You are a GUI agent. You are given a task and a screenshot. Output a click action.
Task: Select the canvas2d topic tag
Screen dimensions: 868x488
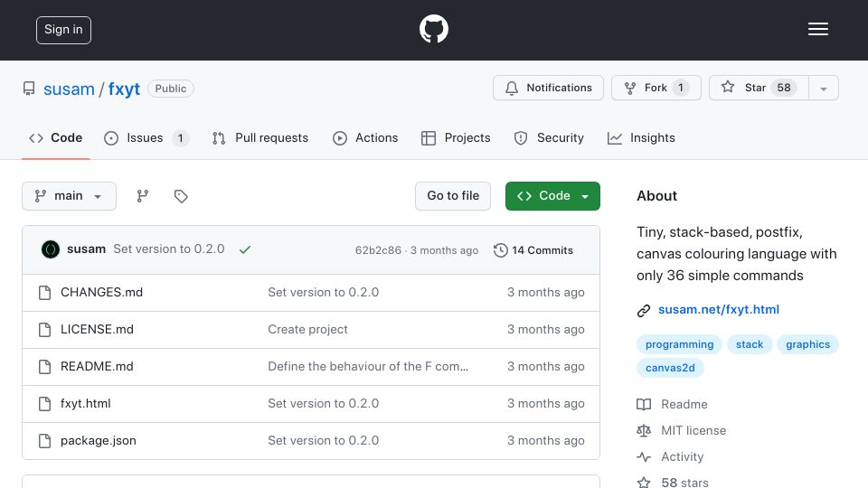coord(670,368)
